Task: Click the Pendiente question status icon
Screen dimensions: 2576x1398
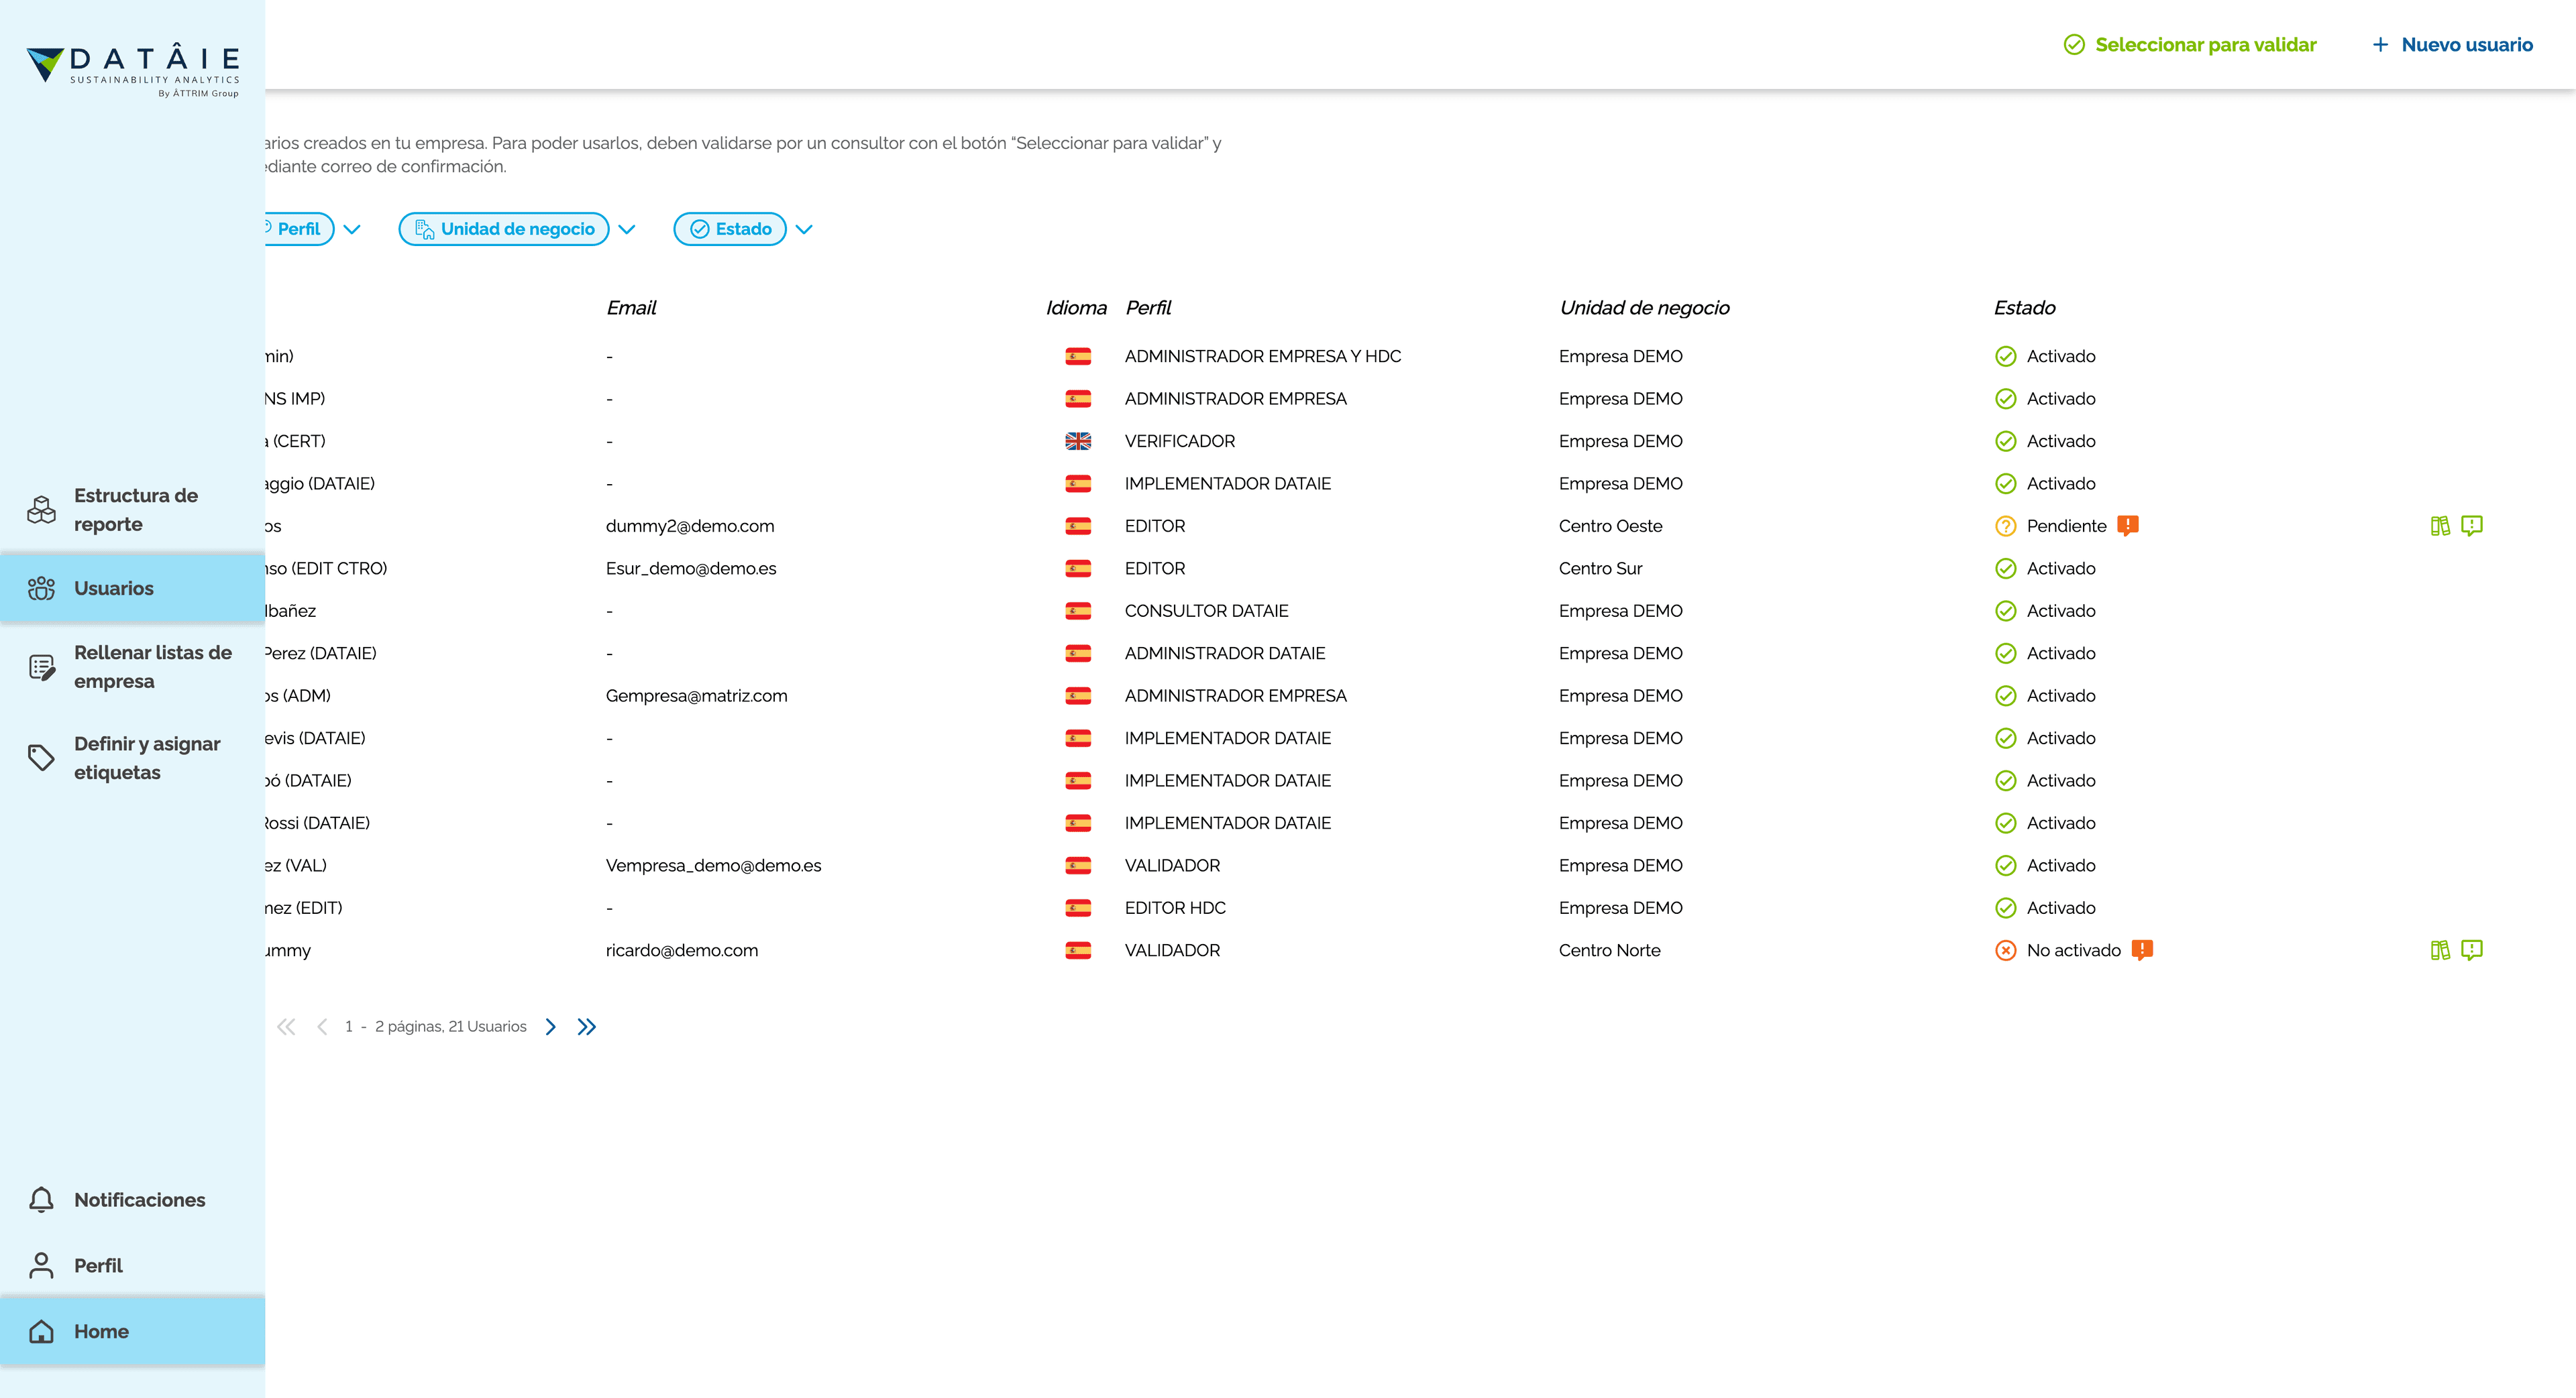Action: point(2005,526)
